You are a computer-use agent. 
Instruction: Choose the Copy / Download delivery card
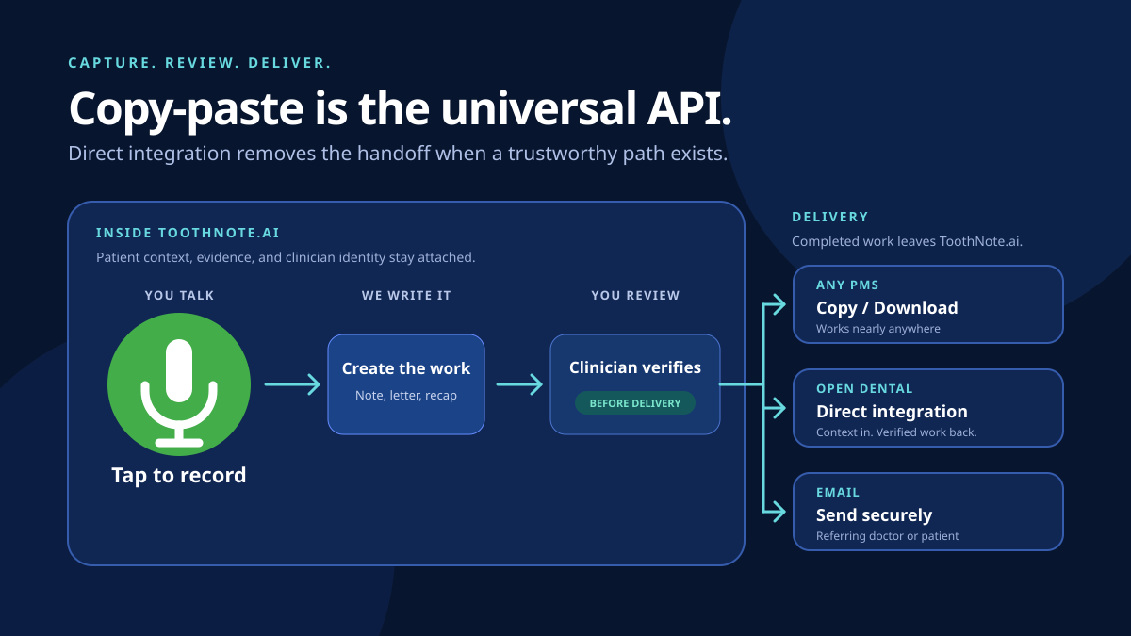[x=928, y=304]
